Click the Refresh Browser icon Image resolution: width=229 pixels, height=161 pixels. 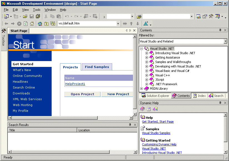click(x=26, y=24)
